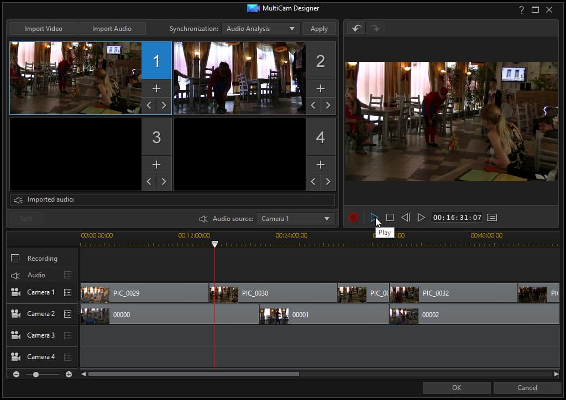The width and height of the screenshot is (566, 400).
Task: Expand the Audio source Camera 1 dropdown
Action: tap(296, 219)
